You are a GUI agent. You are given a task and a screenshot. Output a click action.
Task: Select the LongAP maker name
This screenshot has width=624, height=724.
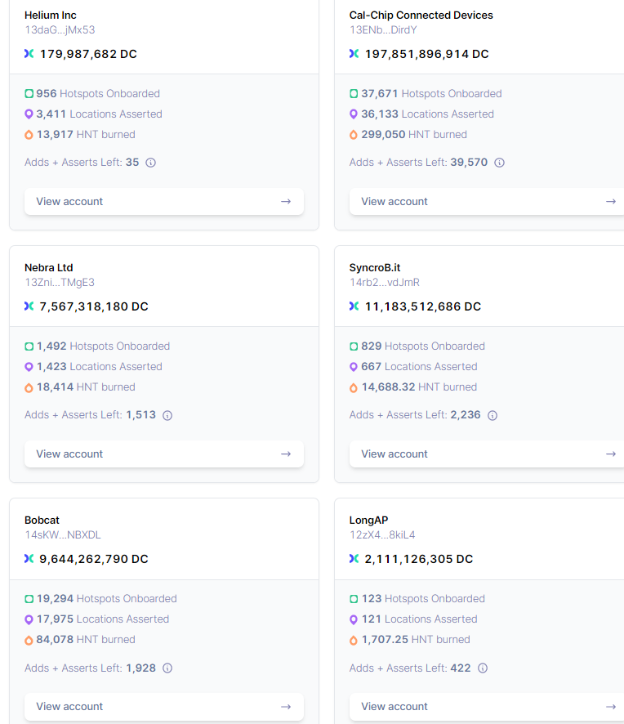point(369,521)
